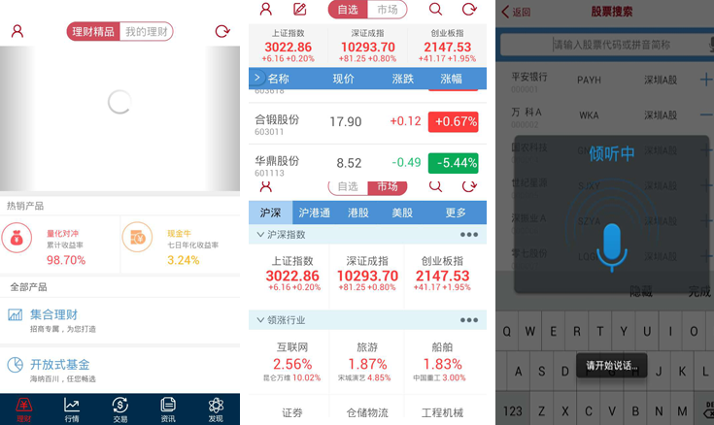Open the loading banner area
Viewport: 714px width, 425px height.
point(119,118)
